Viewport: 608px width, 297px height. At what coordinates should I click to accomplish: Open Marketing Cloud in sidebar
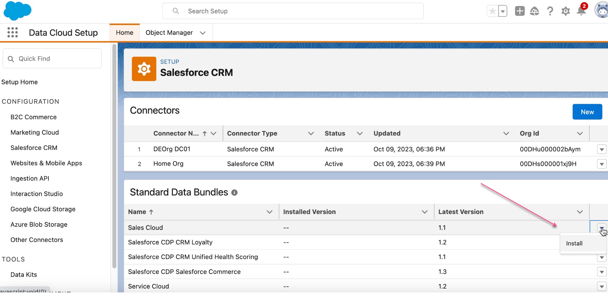(35, 132)
